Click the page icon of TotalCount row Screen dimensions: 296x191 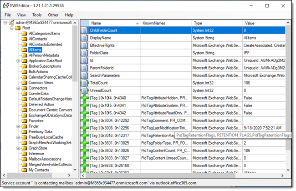click(84, 83)
